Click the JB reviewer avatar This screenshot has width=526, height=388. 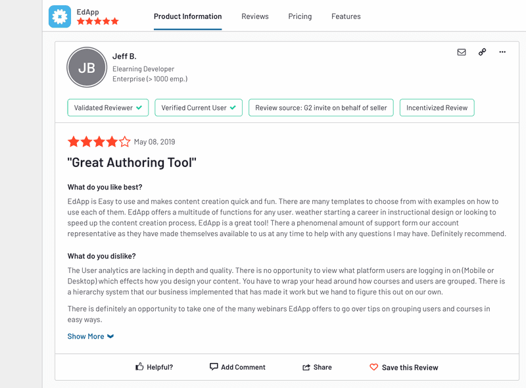coord(86,68)
